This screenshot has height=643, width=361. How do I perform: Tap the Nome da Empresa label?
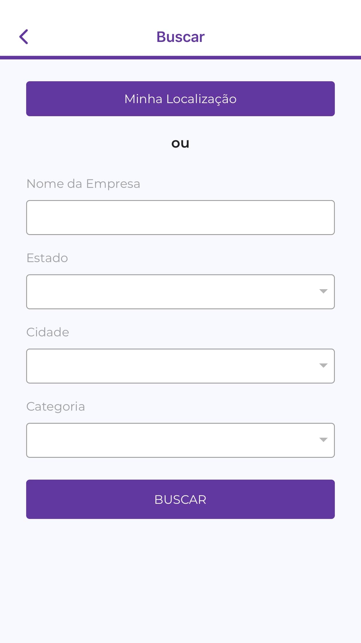(83, 184)
